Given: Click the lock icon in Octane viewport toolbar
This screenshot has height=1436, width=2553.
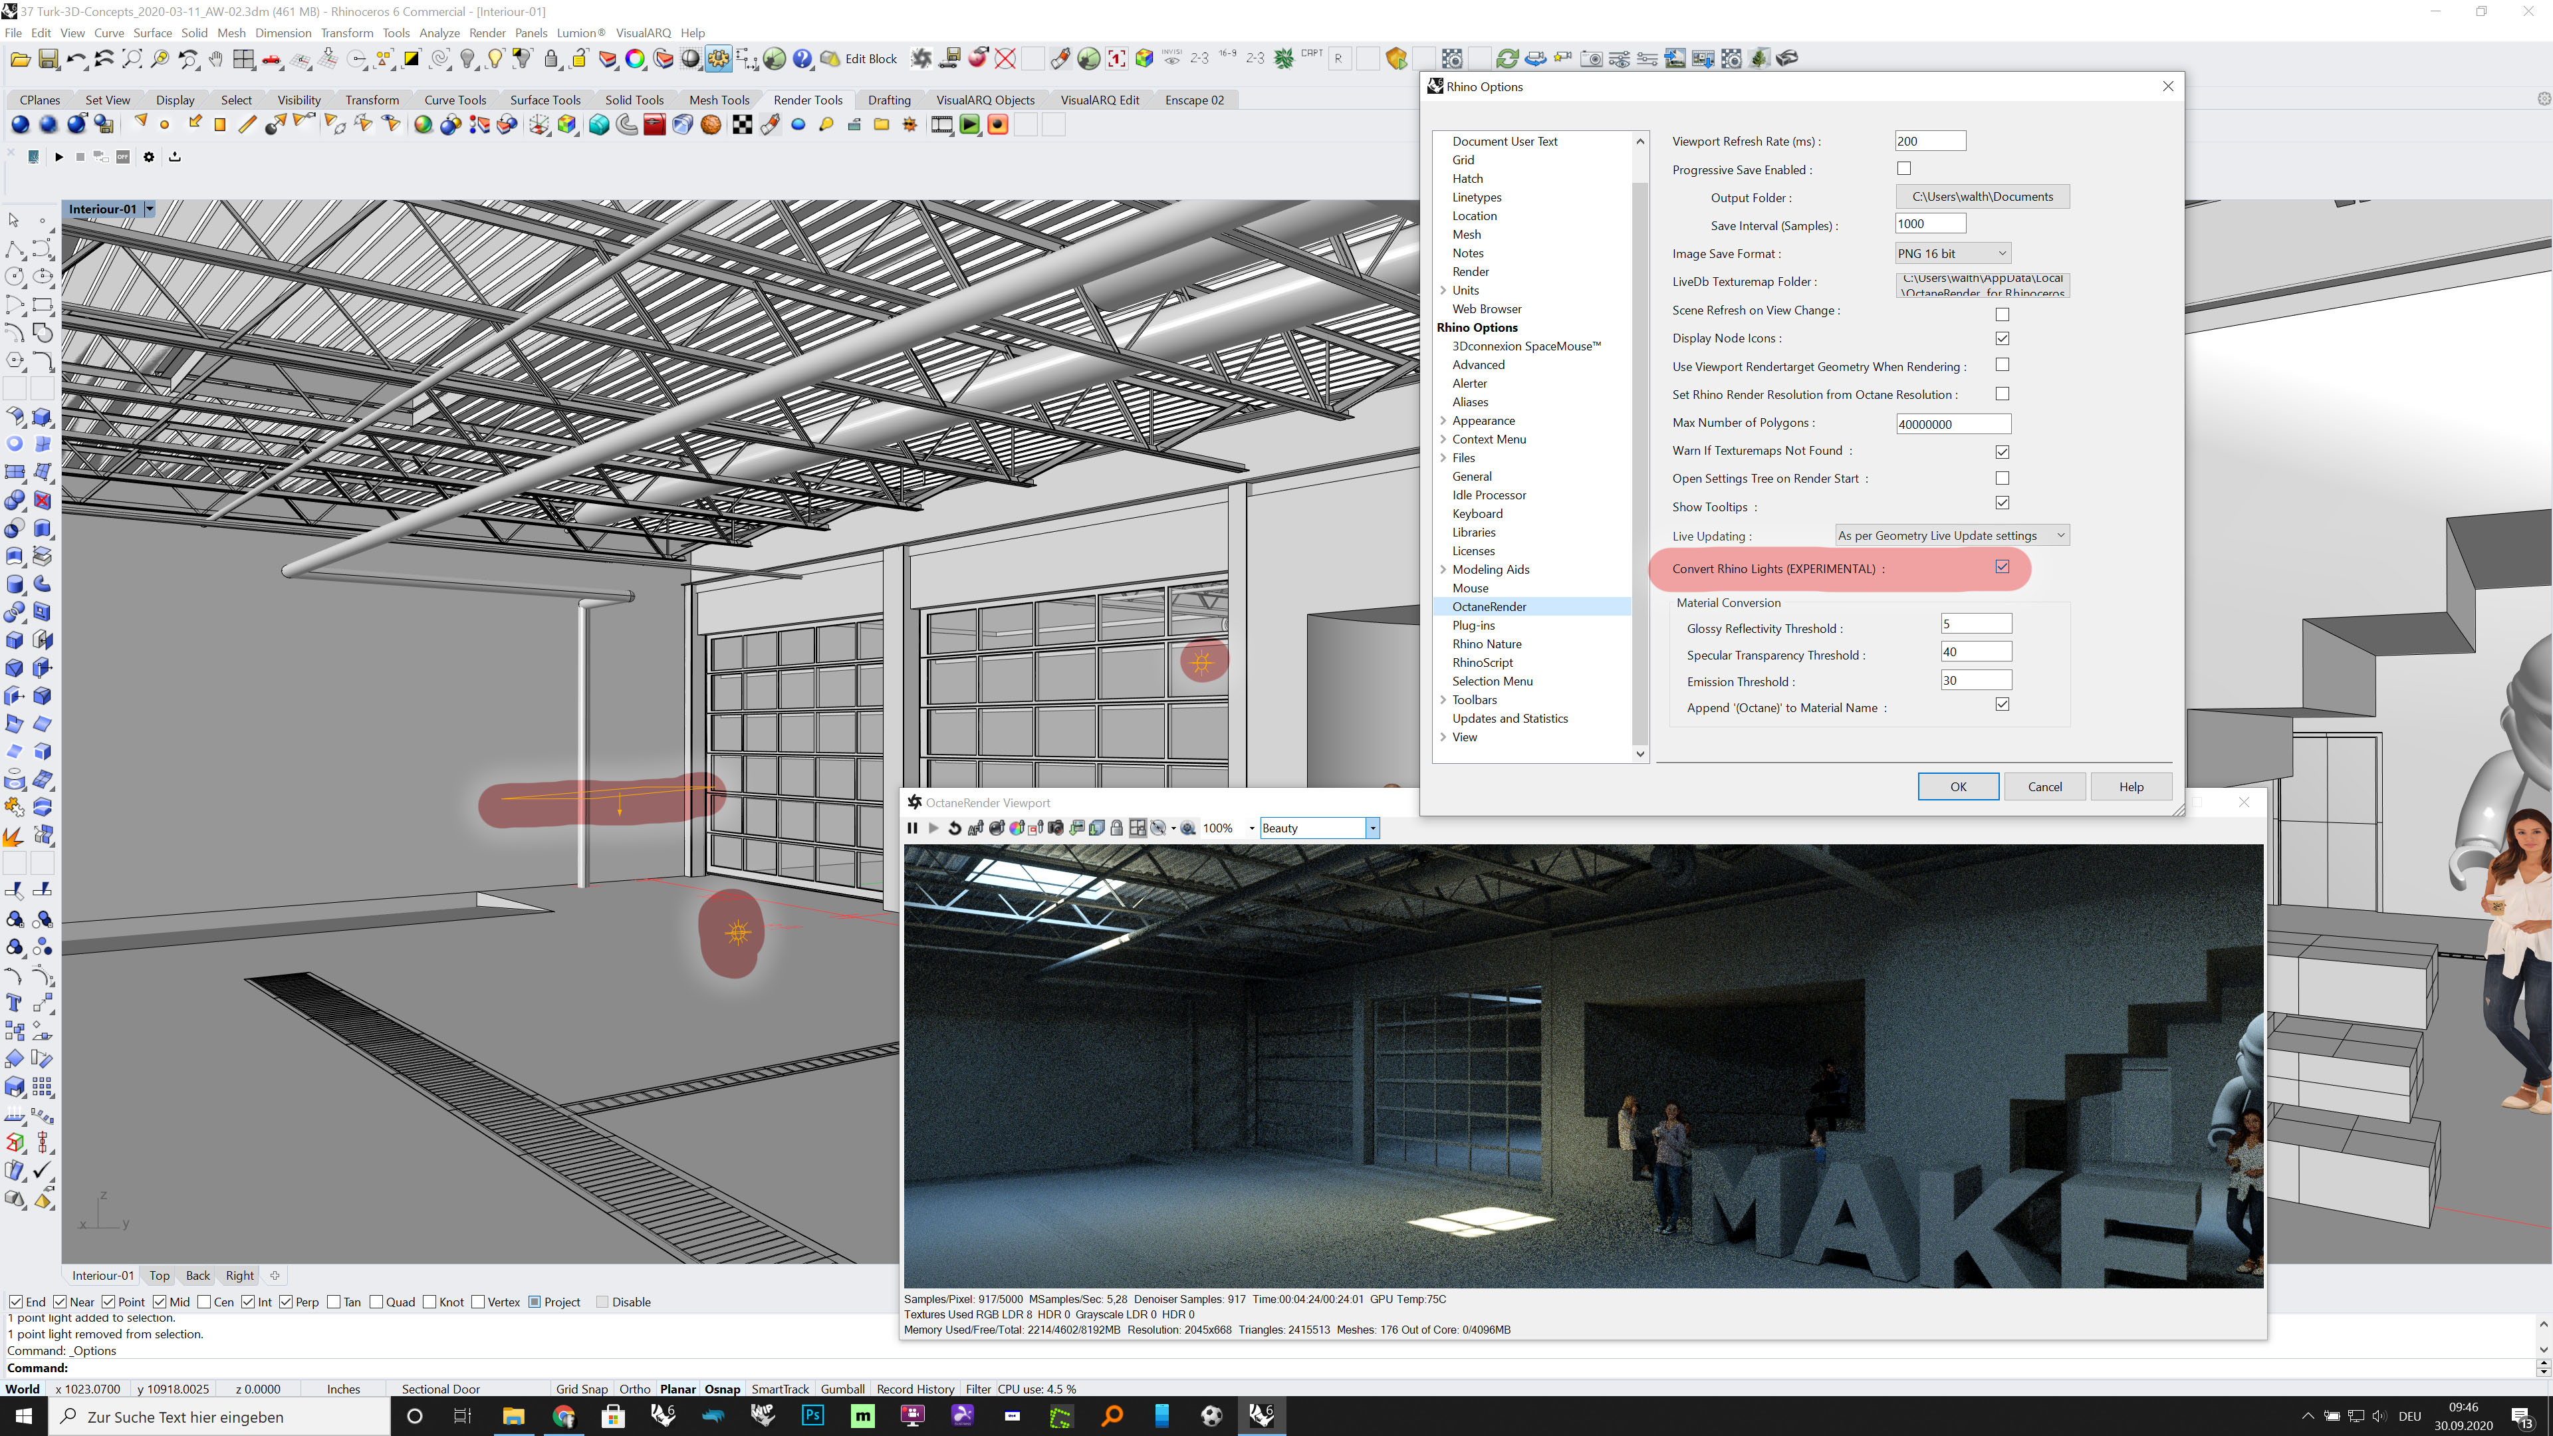Looking at the screenshot, I should tap(1117, 828).
